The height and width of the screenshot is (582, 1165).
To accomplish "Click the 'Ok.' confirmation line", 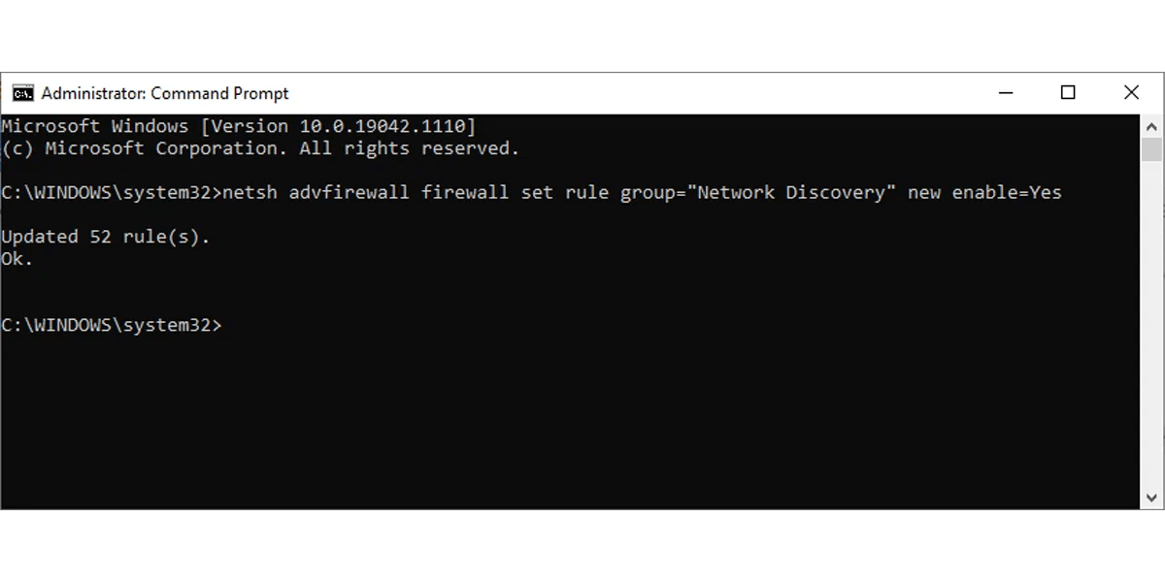I will tap(16, 258).
